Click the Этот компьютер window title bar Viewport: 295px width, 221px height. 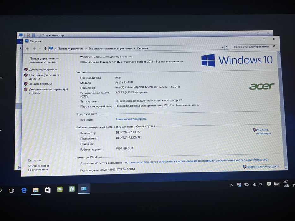click(145, 34)
